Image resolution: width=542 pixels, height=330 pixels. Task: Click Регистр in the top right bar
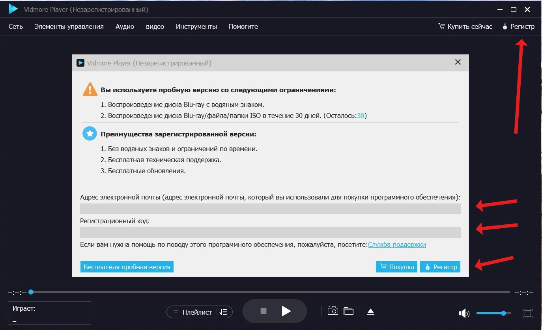(x=518, y=26)
